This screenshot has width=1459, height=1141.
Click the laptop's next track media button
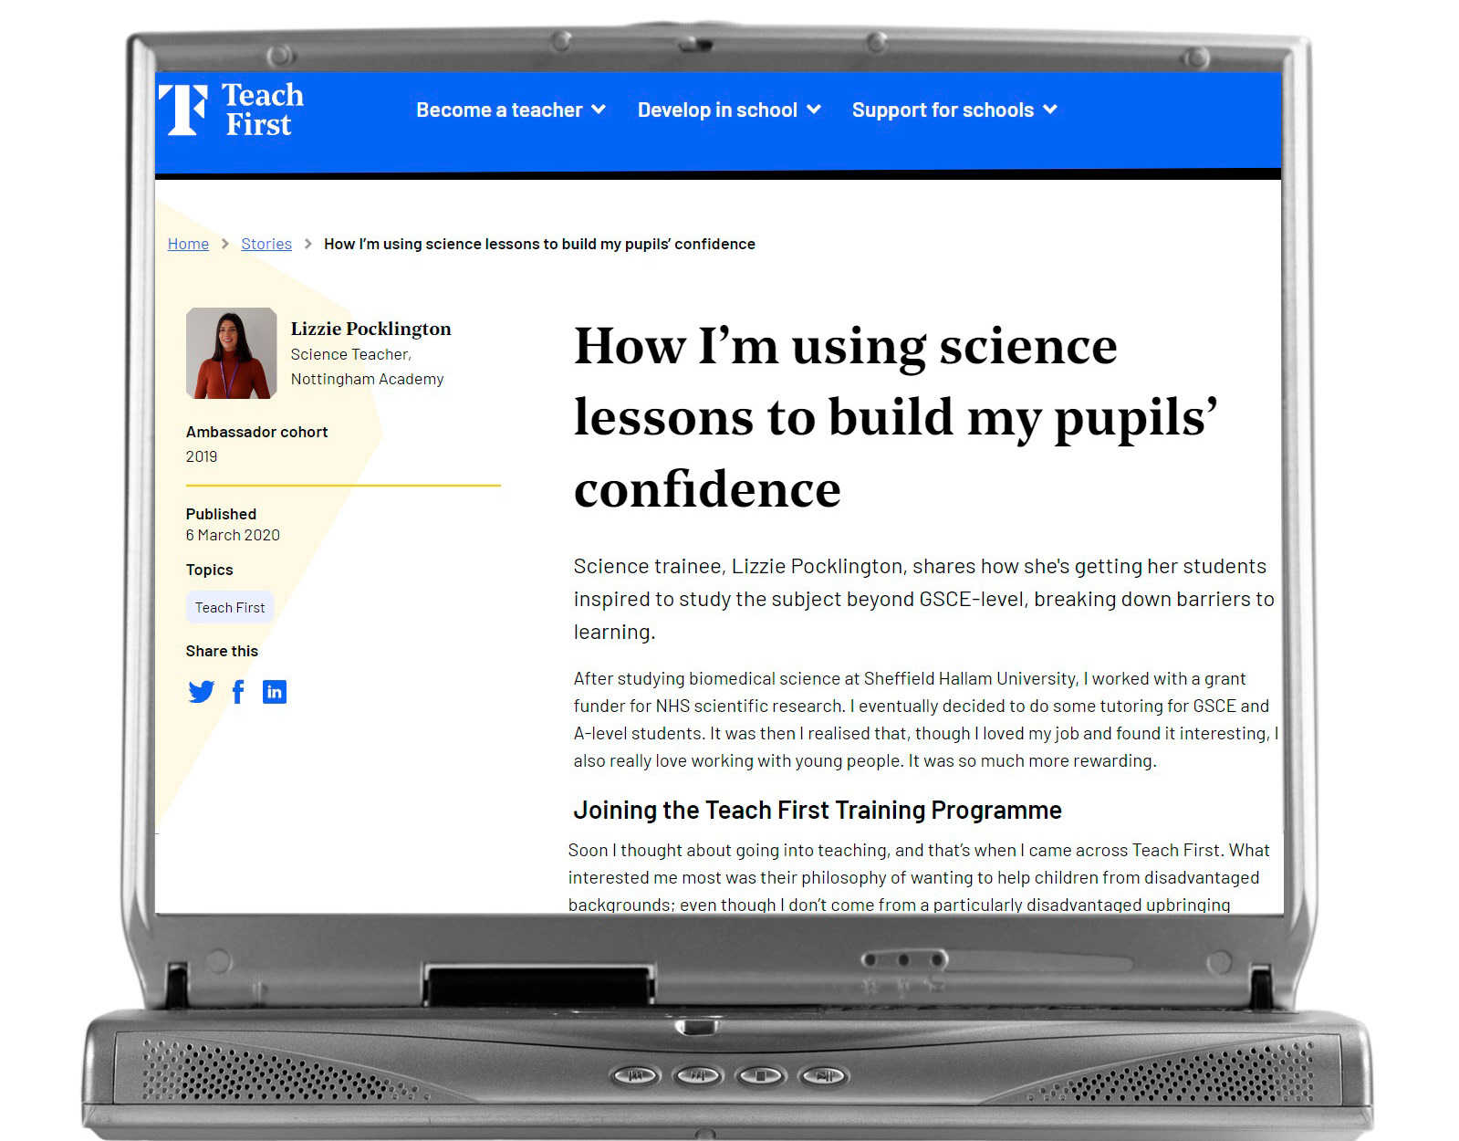(x=698, y=1076)
